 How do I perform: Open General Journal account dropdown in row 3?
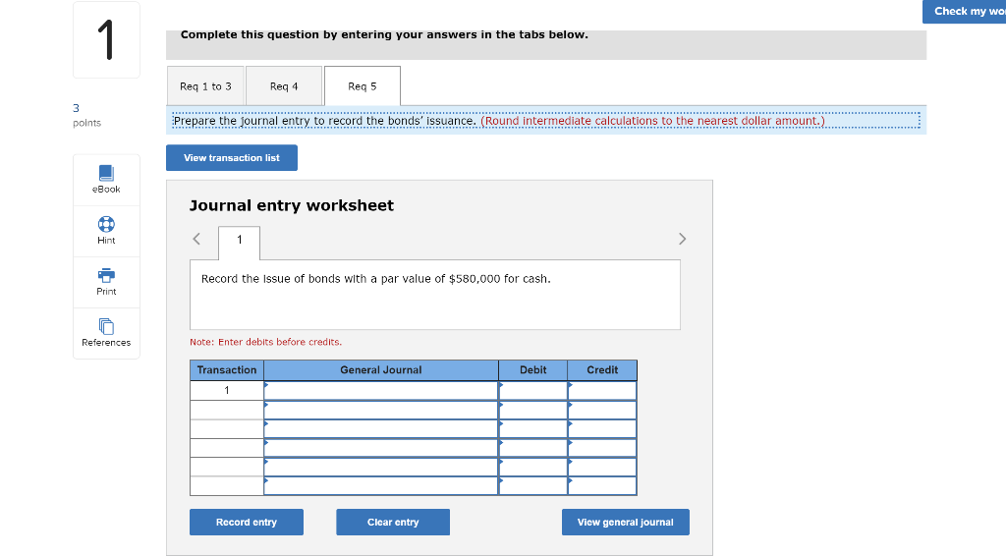[381, 428]
